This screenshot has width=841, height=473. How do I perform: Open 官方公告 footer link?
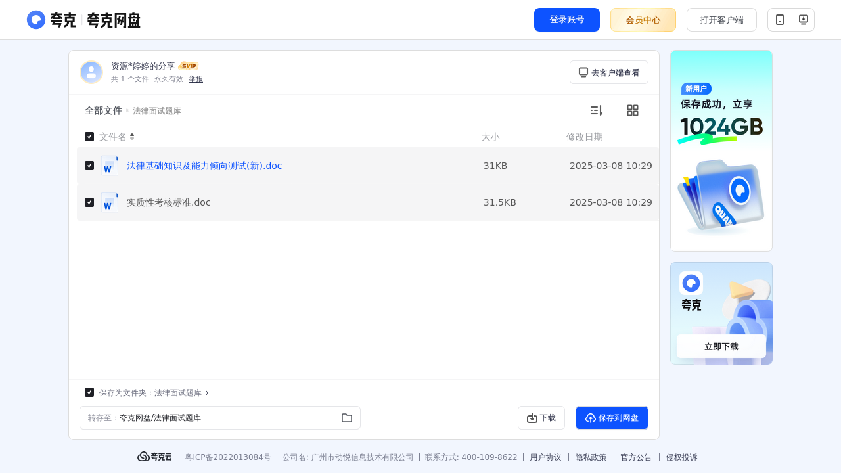[x=637, y=457]
